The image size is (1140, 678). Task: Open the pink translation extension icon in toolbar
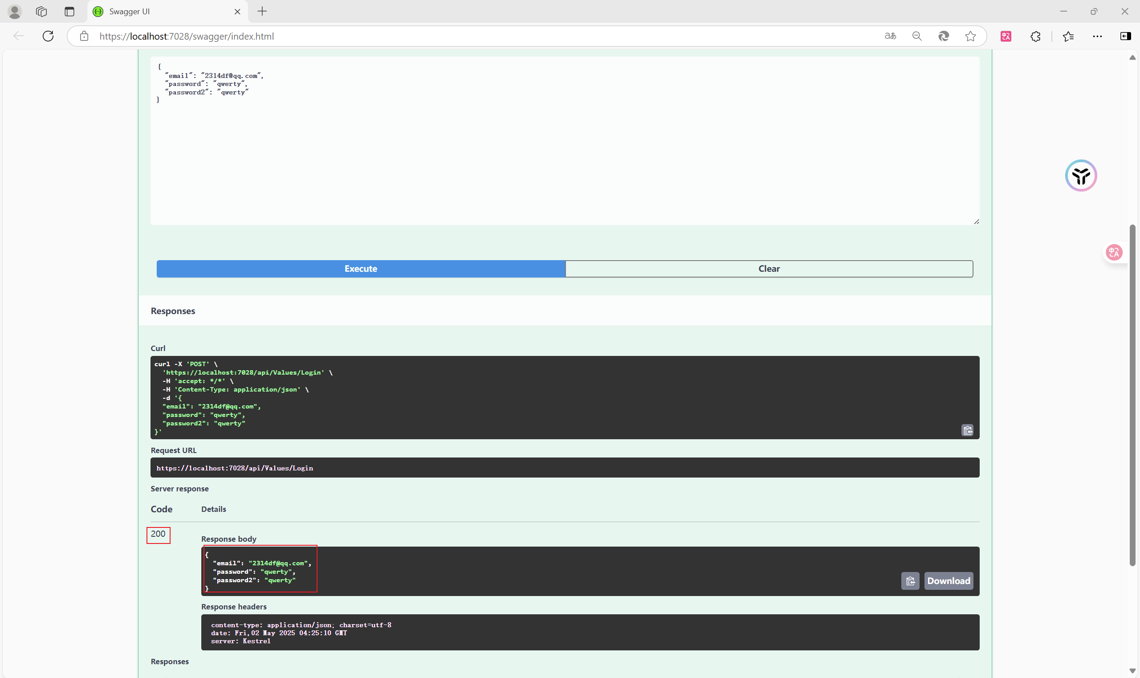1006,36
